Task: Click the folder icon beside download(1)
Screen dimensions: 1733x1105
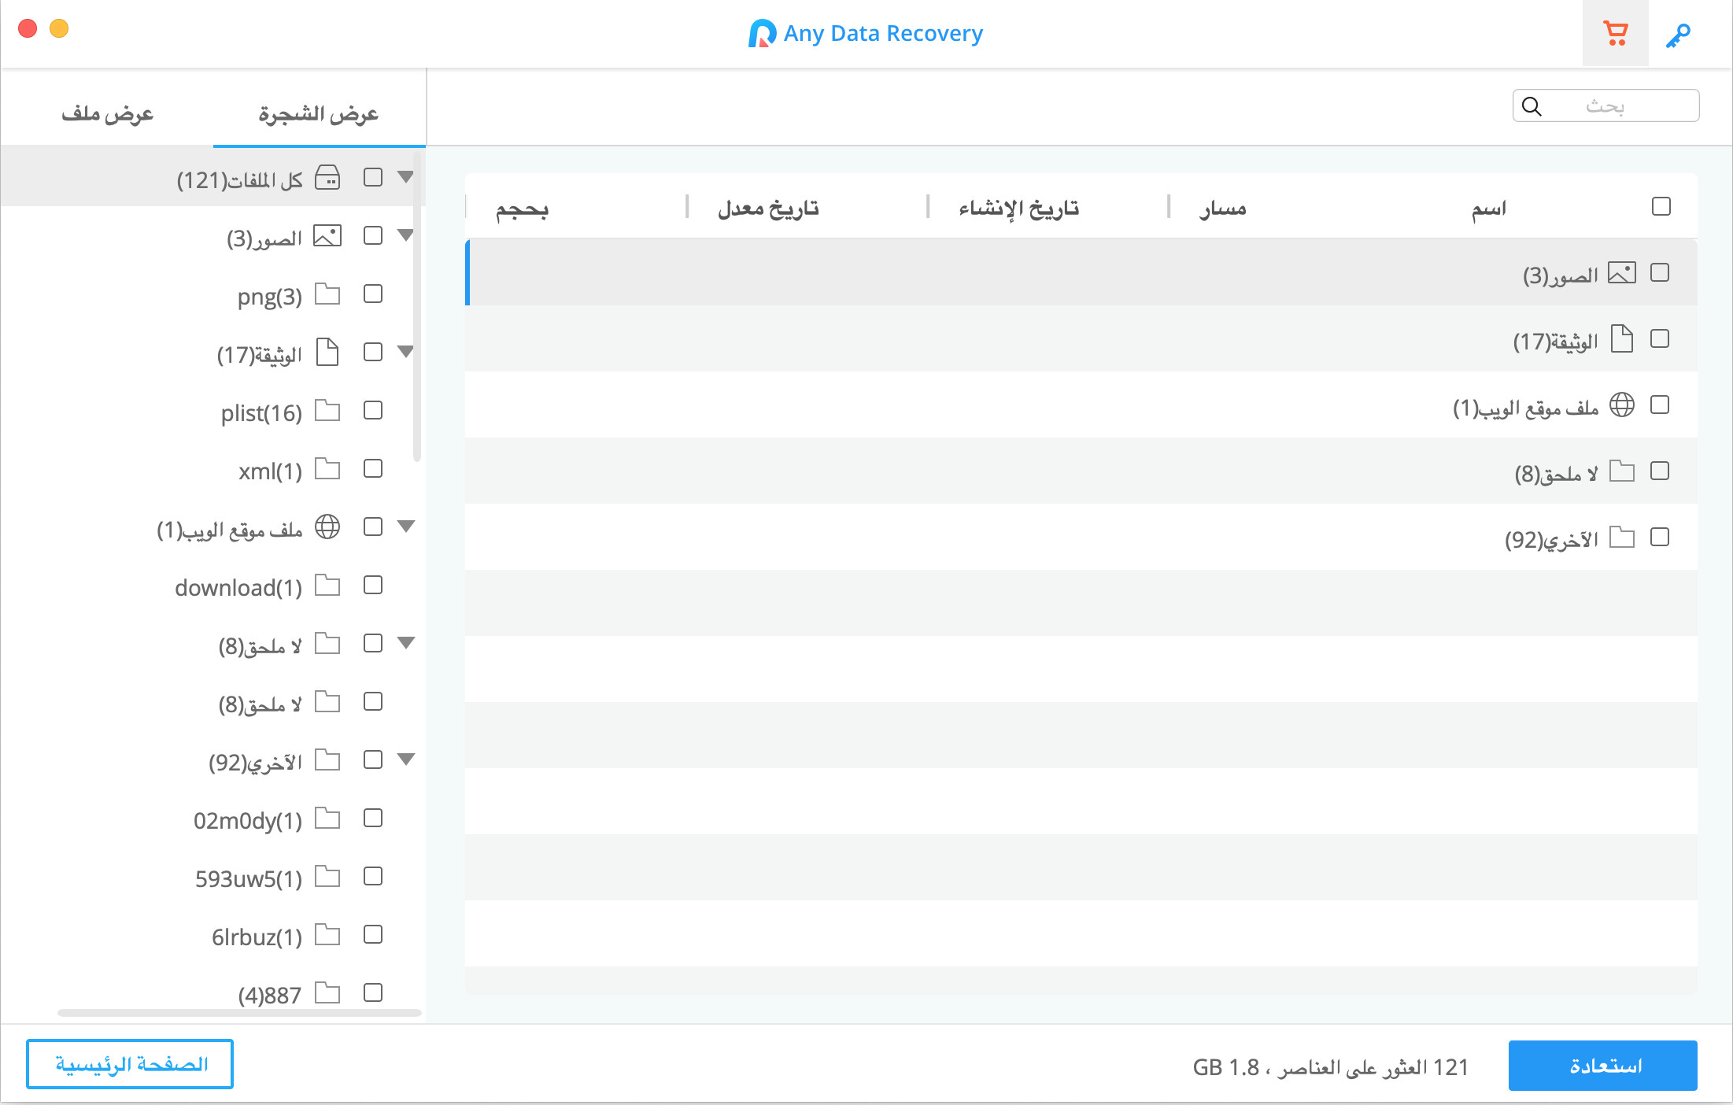Action: pyautogui.click(x=327, y=586)
